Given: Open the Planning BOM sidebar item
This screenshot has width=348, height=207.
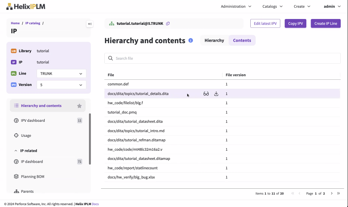Looking at the screenshot, I should tap(33, 177).
